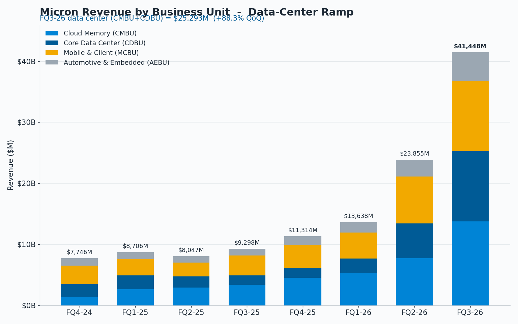Select the 'Automotive & Embedded (AEBU)' legend label

point(117,63)
